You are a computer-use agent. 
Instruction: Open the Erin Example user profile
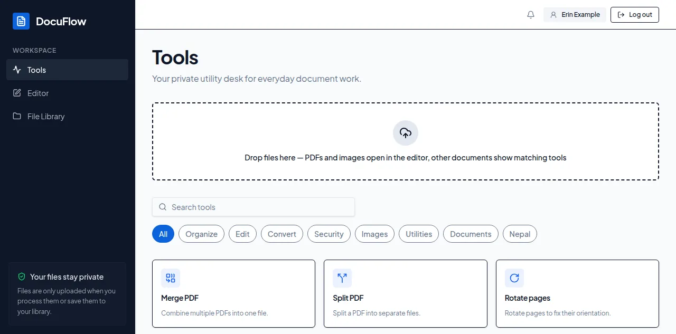[x=575, y=15]
